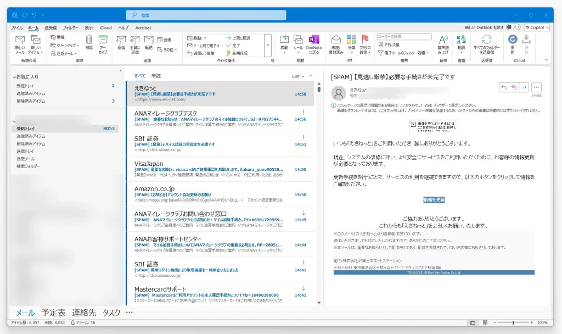
Task: Collapse the ribbon using the chevron
Action: 546,59
